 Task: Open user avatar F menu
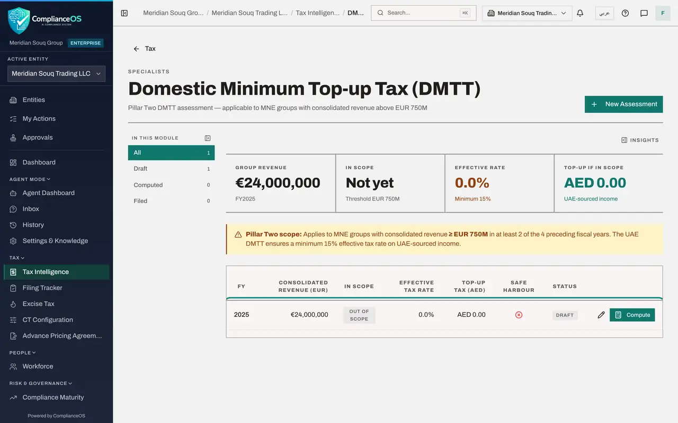(x=663, y=13)
